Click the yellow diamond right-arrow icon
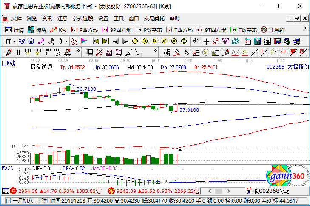This screenshot has width=310, height=206. click(145, 41)
